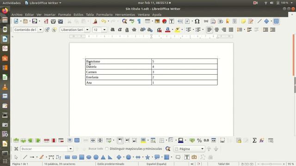The height and width of the screenshot is (166, 296).
Task: Justify paragraph alignment icon
Action: pyautogui.click(x=231, y=30)
